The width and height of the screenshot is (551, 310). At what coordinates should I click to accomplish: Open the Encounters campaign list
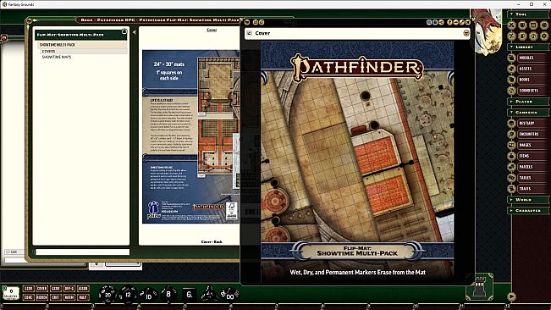coord(533,134)
